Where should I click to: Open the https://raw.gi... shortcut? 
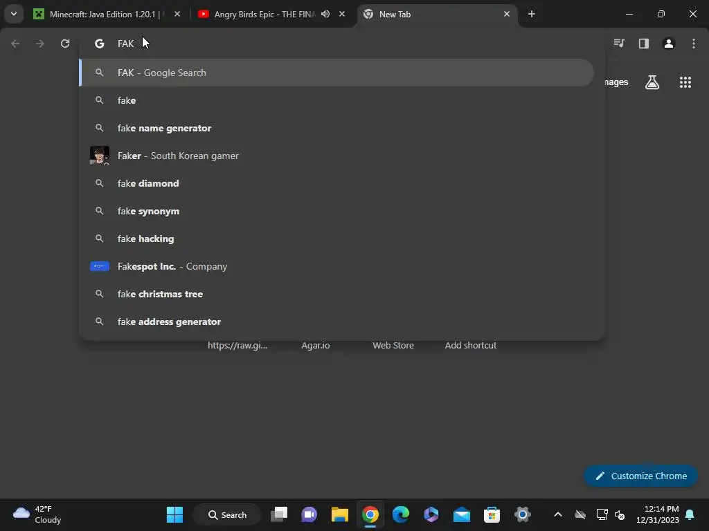tap(237, 345)
